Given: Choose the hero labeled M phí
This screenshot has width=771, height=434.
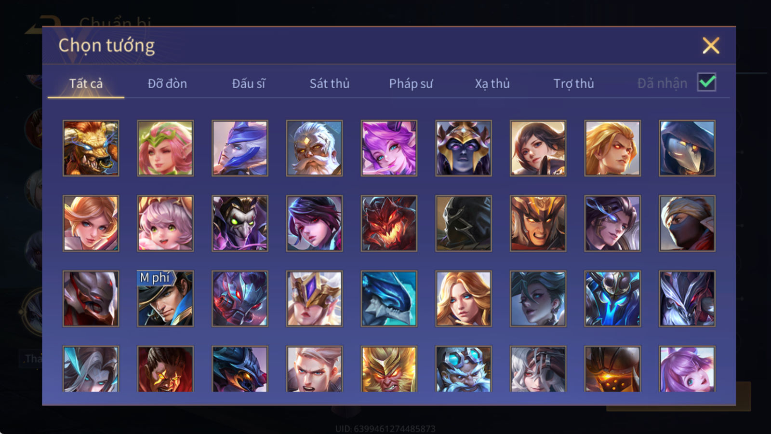Looking at the screenshot, I should coord(165,298).
